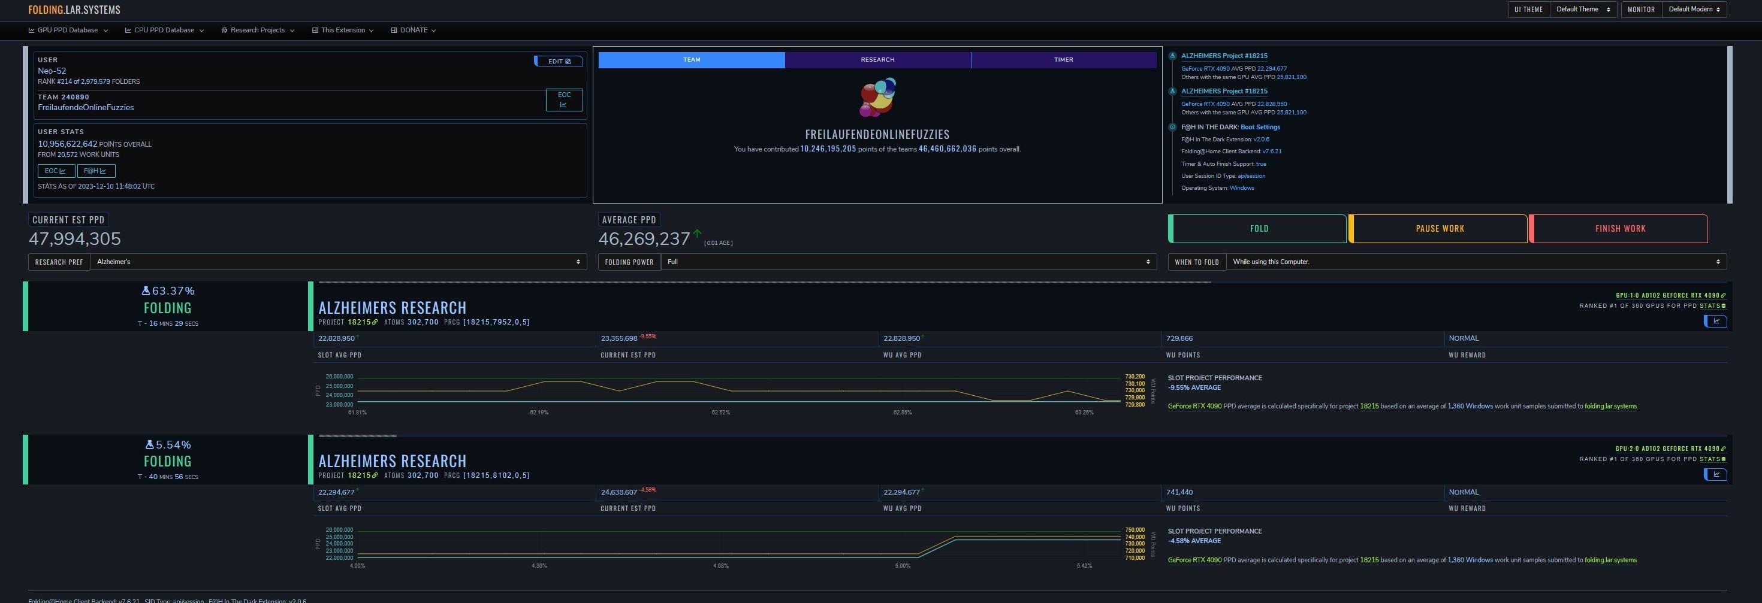
Task: Open the Boot Settings link
Action: click(1260, 127)
